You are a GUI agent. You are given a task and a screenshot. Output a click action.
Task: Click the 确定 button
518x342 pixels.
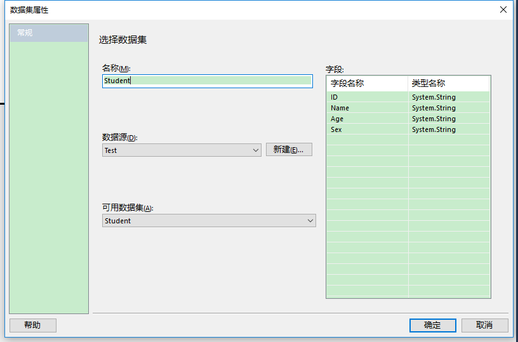pos(433,326)
